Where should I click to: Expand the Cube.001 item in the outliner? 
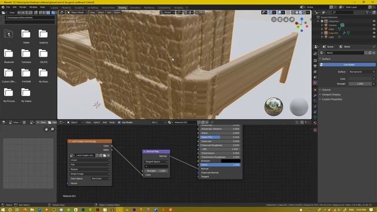coord(322,33)
